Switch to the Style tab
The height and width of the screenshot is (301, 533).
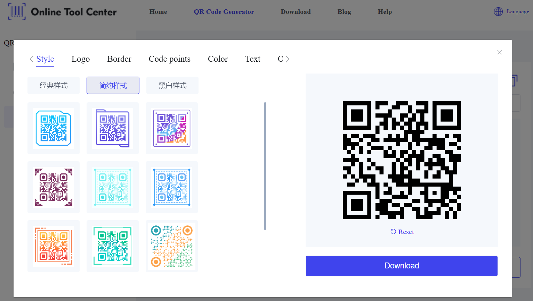pos(45,59)
